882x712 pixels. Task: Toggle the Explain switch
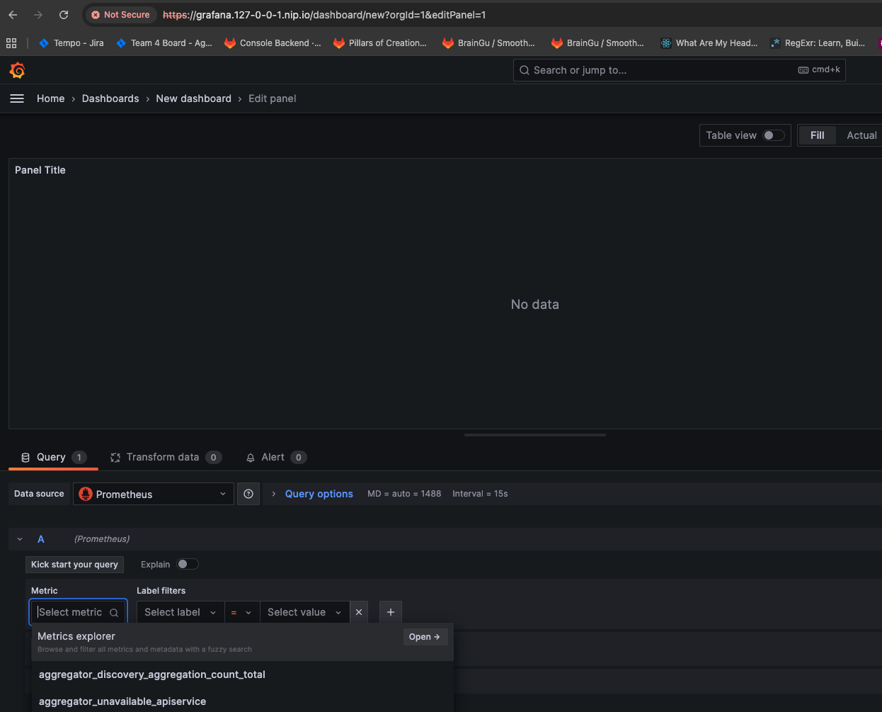[188, 564]
